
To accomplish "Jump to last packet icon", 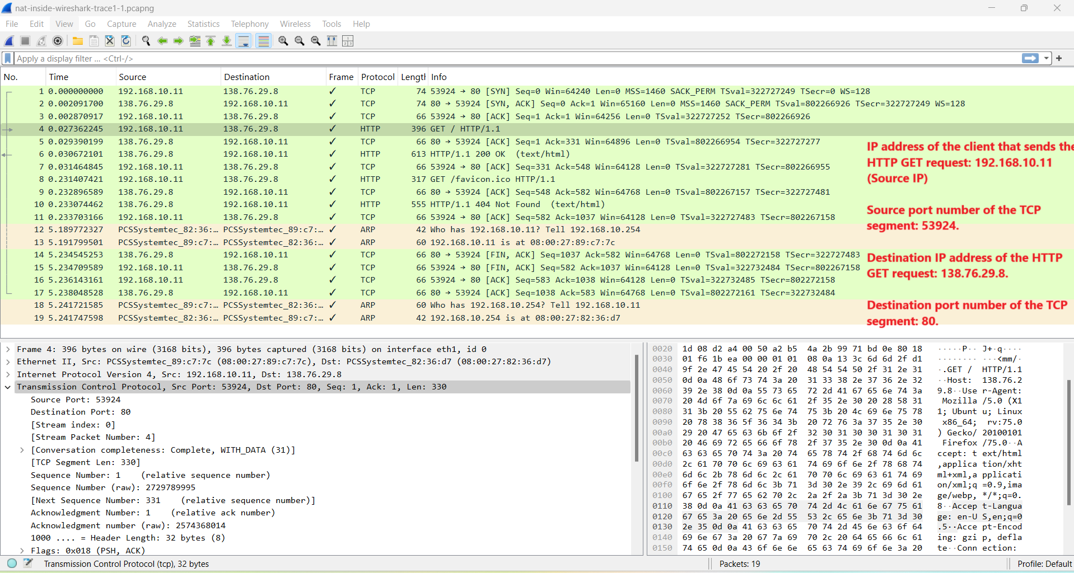I will (227, 41).
